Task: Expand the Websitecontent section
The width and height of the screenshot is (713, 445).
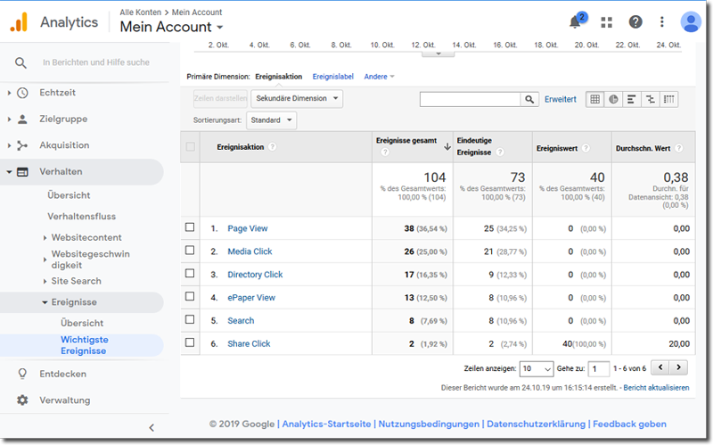Action: [x=45, y=237]
